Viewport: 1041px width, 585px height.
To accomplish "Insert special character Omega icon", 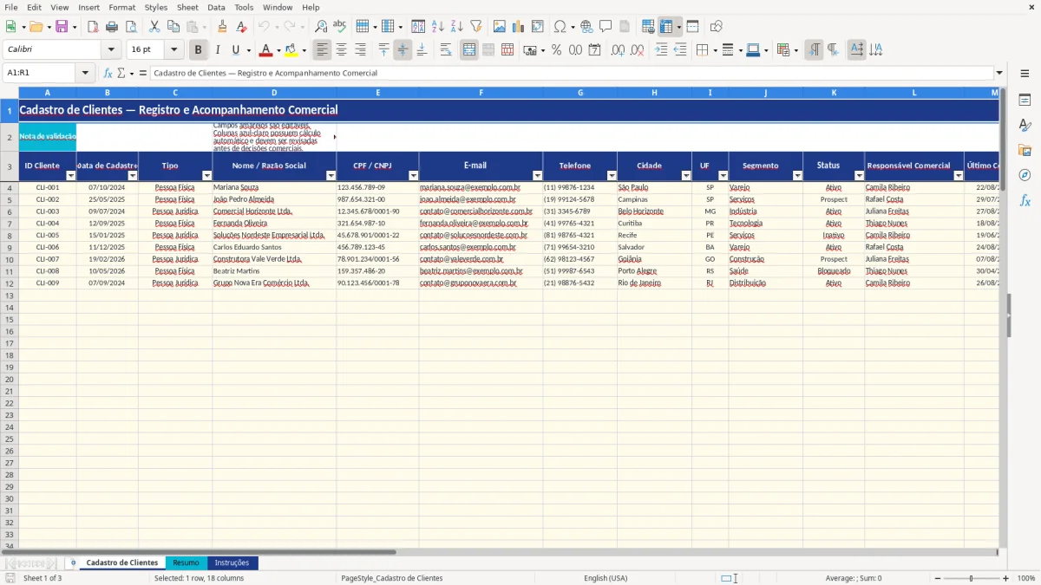I will pyautogui.click(x=560, y=27).
